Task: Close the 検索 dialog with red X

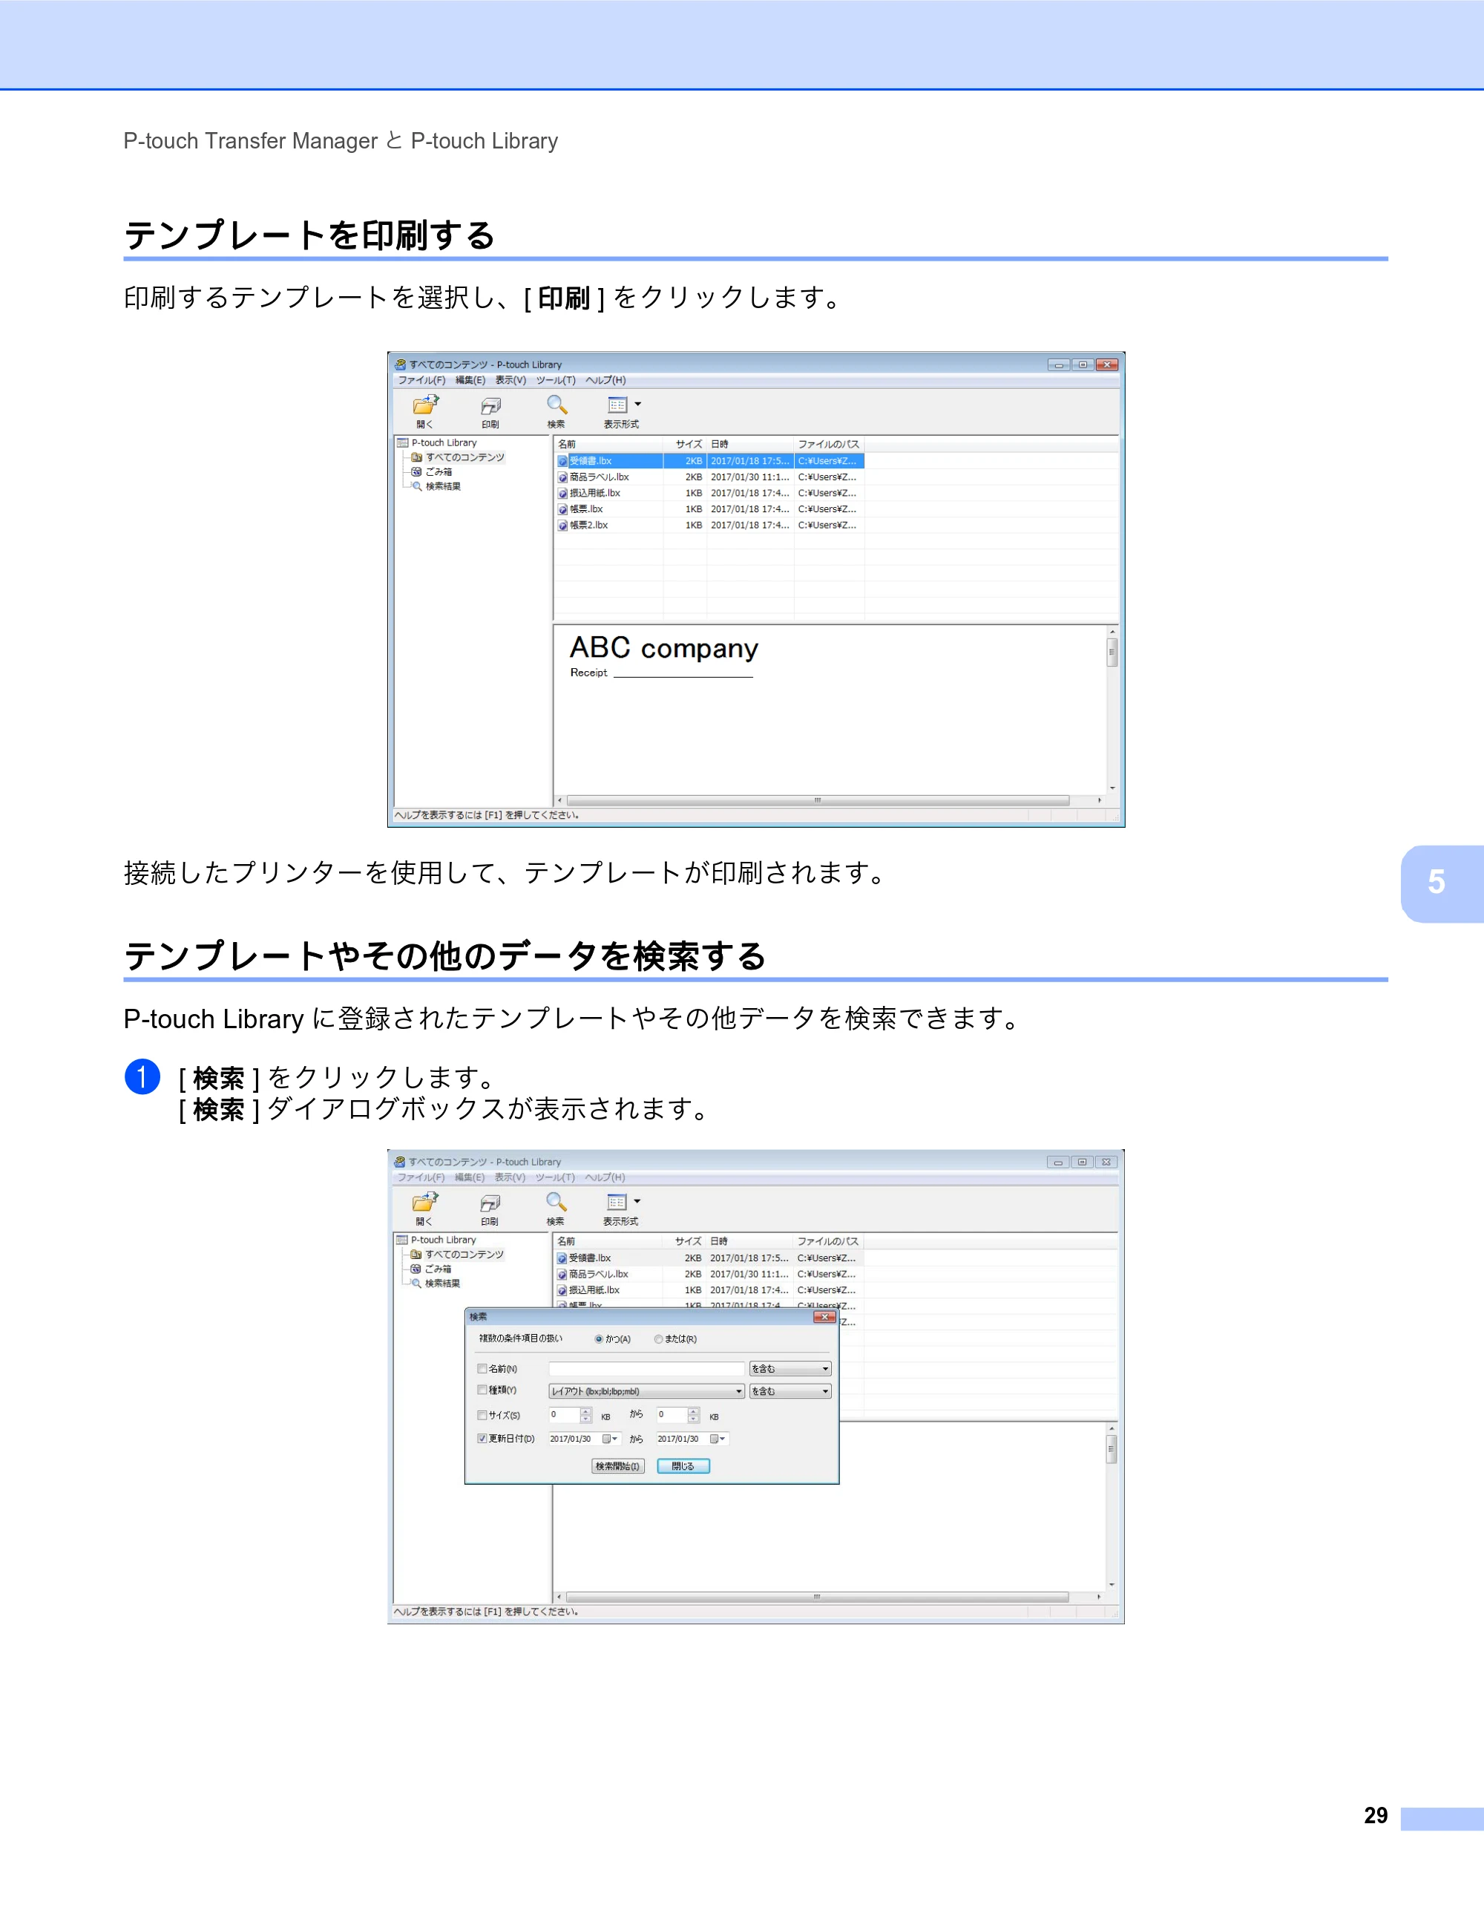Action: click(824, 1317)
